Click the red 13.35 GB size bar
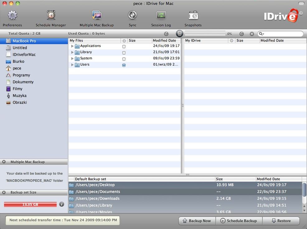307x229 pixels. (x=30, y=204)
